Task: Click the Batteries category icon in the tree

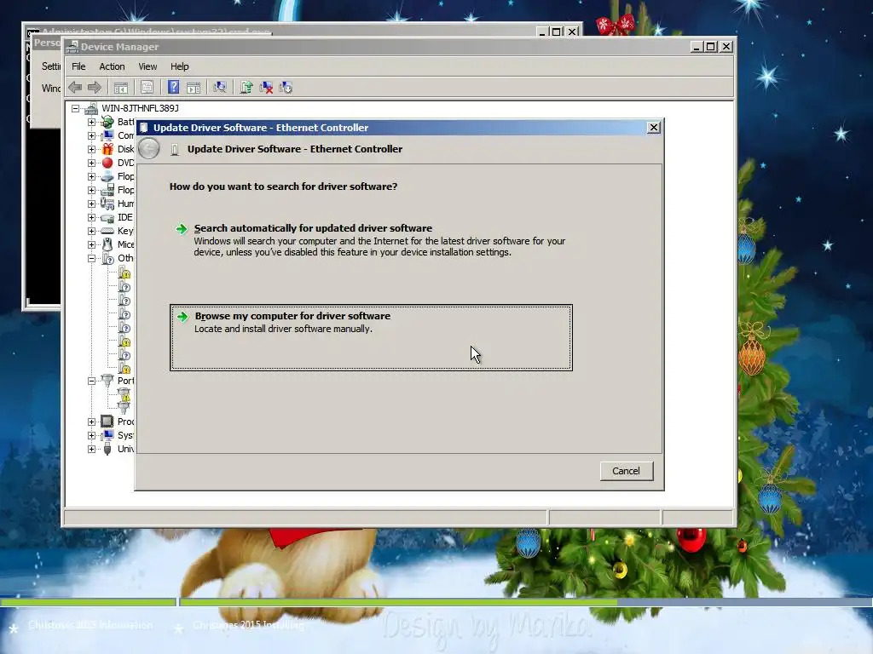Action: pyautogui.click(x=107, y=122)
